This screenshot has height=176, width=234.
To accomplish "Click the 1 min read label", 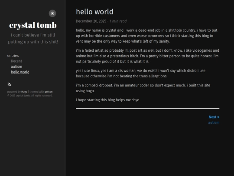I will (118, 21).
